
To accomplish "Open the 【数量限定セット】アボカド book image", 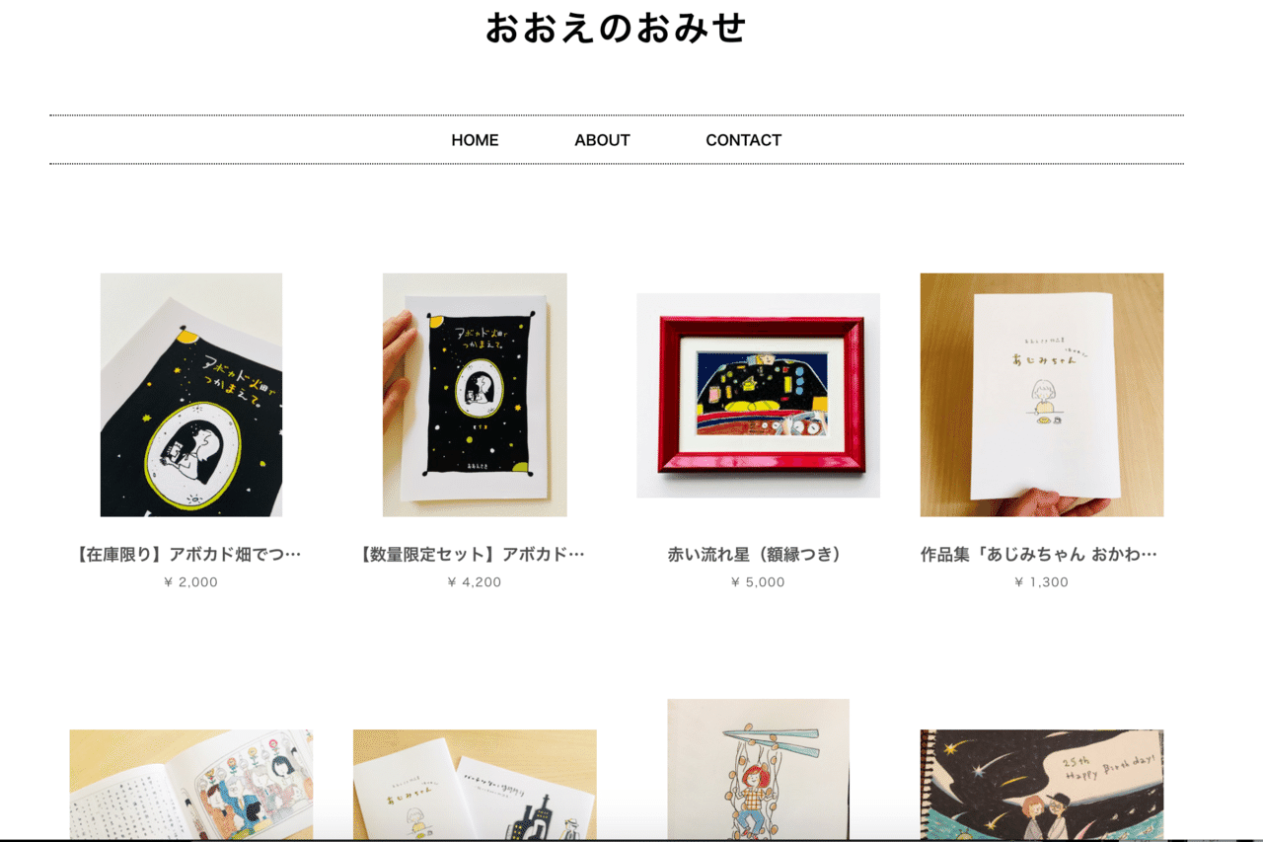I will [475, 395].
